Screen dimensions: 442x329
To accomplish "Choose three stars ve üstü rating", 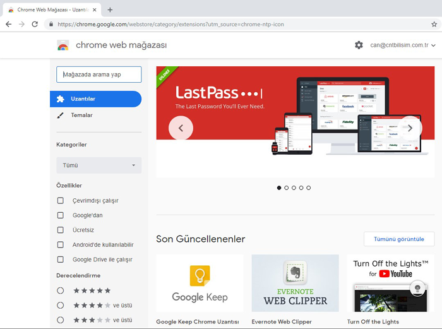I will (x=61, y=320).
